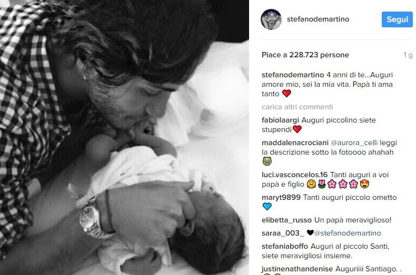416x275 pixels.
Task: Open commenter maryt9899's profile
Action: 281,197
